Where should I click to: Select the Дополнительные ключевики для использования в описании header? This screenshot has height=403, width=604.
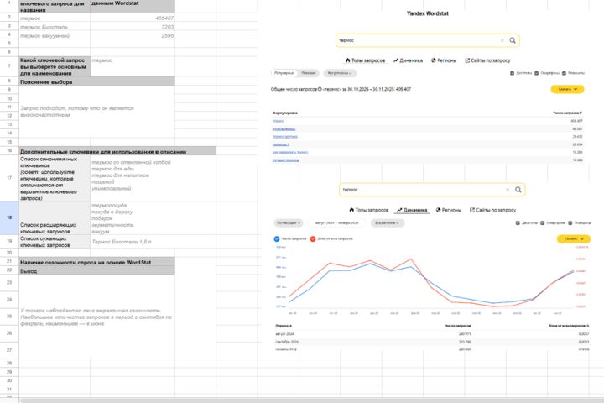tap(117, 151)
